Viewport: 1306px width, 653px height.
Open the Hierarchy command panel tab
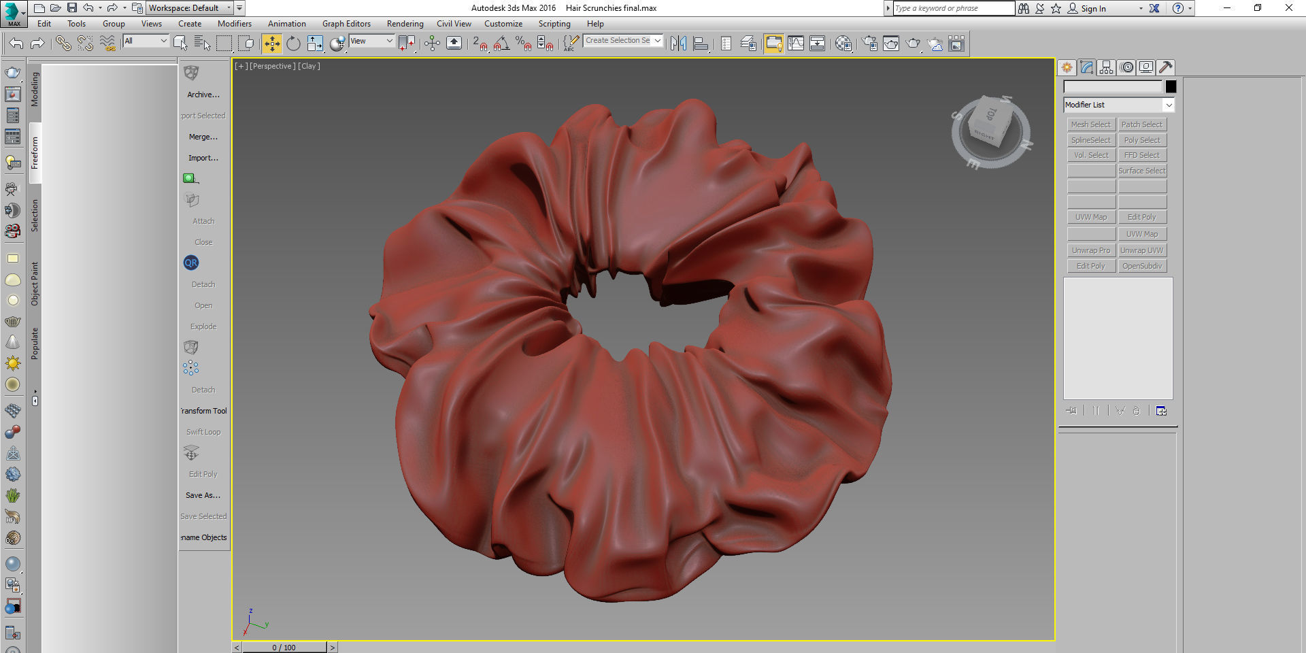click(1107, 67)
